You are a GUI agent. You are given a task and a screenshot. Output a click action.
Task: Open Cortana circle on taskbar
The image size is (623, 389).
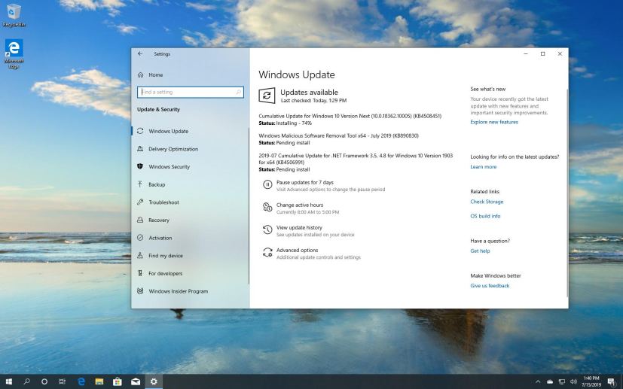(44, 381)
